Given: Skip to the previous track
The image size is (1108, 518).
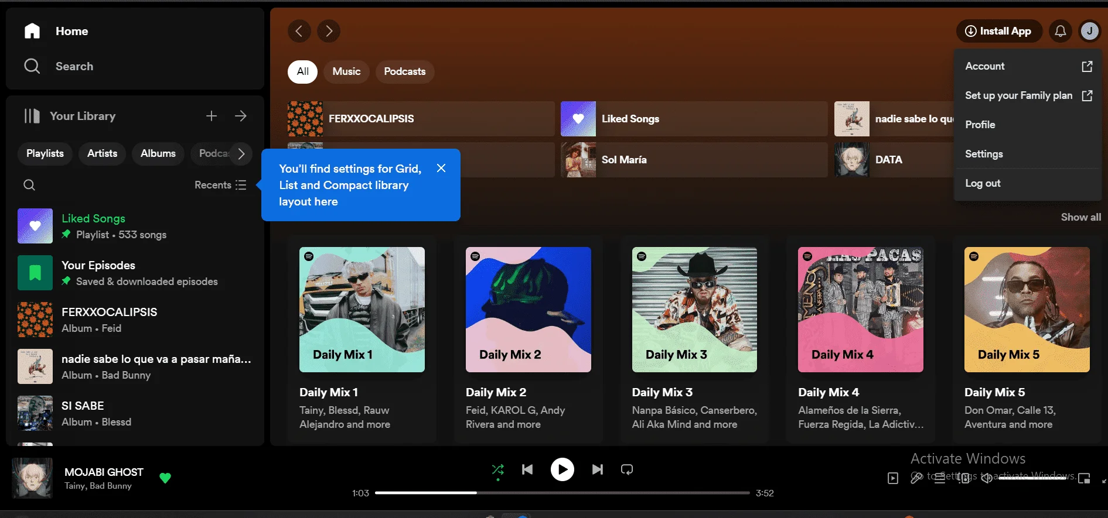Looking at the screenshot, I should [527, 469].
